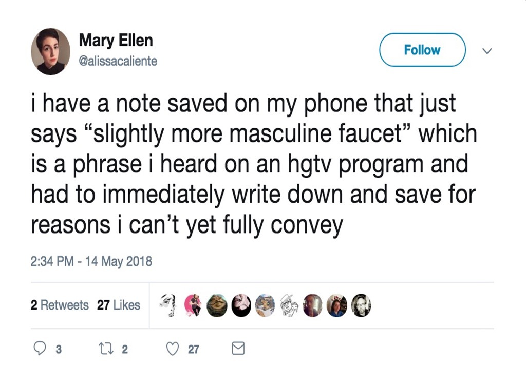526x385 pixels.
Task: Click the sketched hat-wearing figure avatar
Action: point(289,305)
